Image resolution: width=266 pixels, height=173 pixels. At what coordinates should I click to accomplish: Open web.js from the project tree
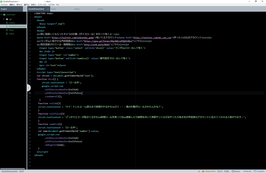pos(11,34)
